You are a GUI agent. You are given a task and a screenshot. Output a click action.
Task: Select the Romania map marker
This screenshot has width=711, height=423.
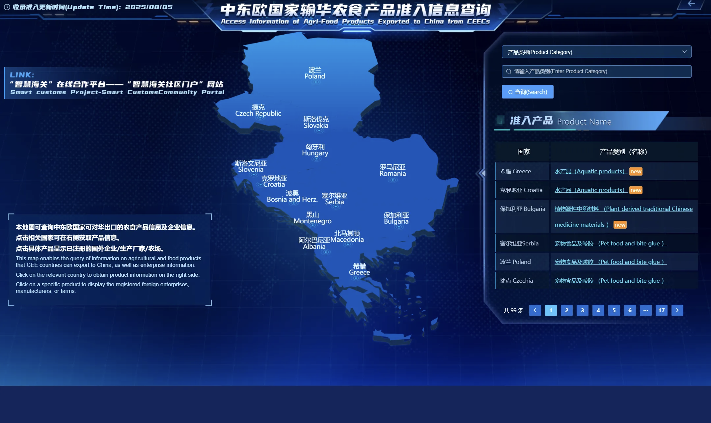pyautogui.click(x=392, y=180)
